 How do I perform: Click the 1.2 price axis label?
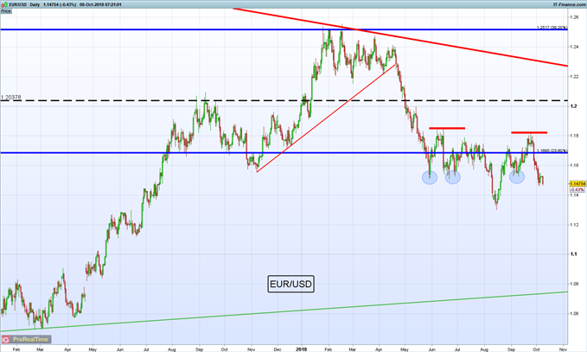tap(573, 106)
